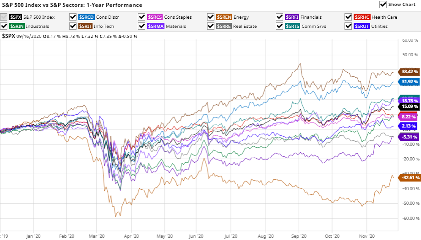Toggle the Real Estate checkbox
Image resolution: width=421 pixels, height=240 pixels.
pyautogui.click(x=211, y=26)
